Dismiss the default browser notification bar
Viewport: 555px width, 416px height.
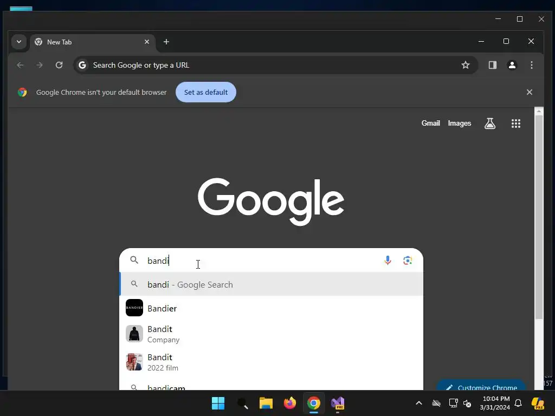point(529,92)
